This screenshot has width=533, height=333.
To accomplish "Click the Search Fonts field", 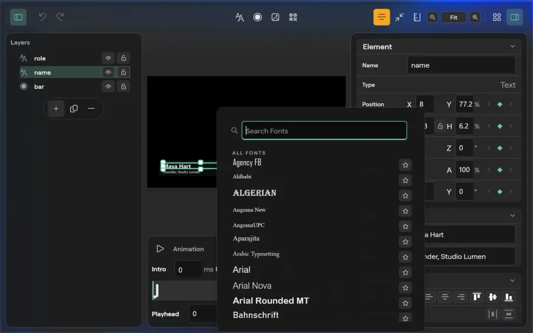I will (x=324, y=131).
